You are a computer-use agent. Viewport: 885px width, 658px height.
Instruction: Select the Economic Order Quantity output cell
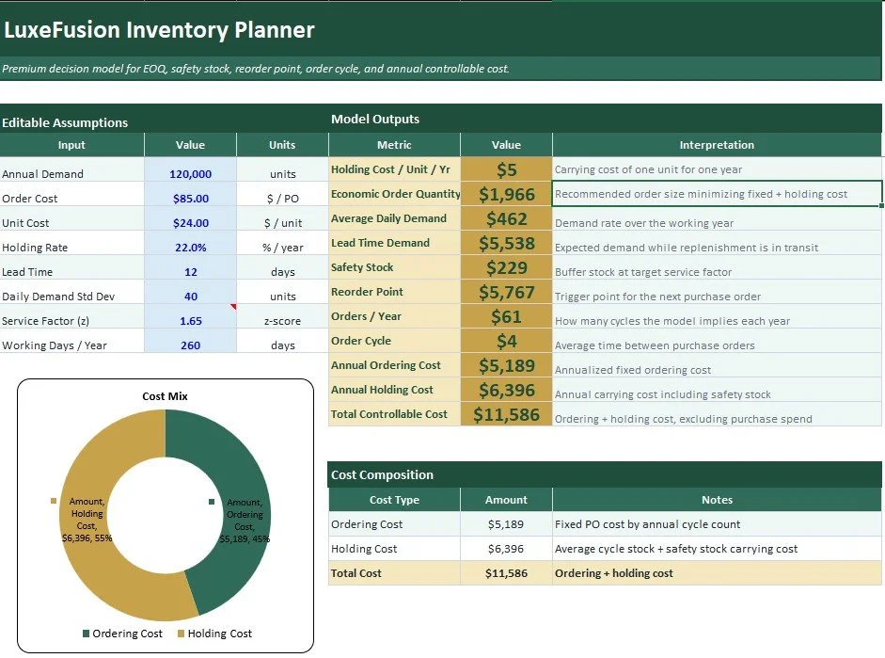tap(506, 193)
